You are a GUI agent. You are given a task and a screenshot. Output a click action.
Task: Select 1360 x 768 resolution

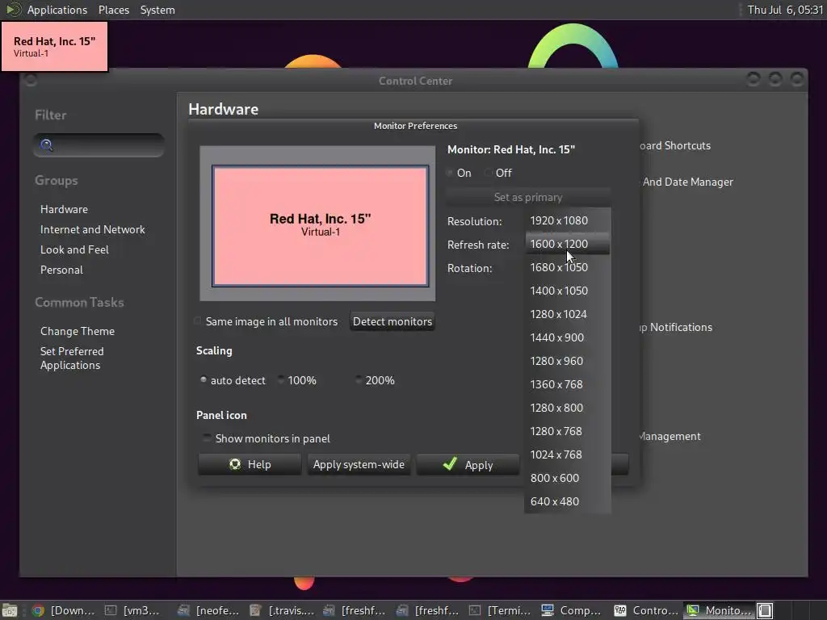pos(568,384)
